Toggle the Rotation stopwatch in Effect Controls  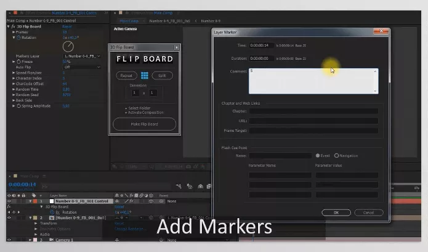[19, 38]
